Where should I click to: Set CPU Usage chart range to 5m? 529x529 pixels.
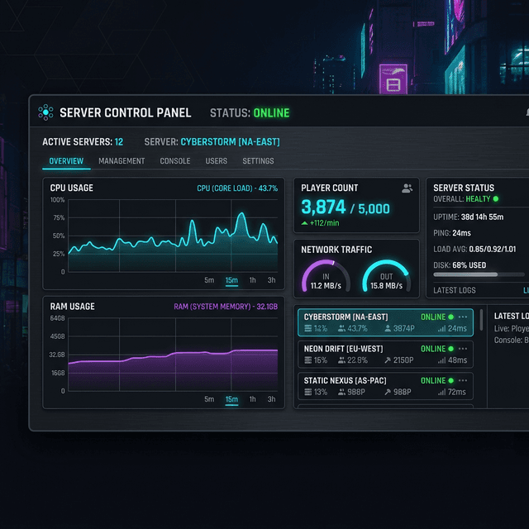pyautogui.click(x=209, y=280)
